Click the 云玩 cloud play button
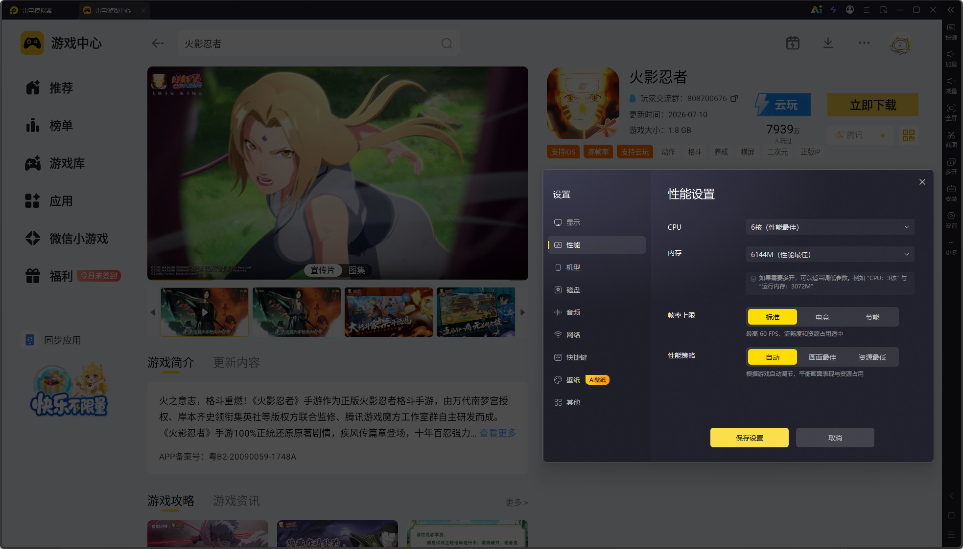The image size is (963, 549). [x=783, y=105]
